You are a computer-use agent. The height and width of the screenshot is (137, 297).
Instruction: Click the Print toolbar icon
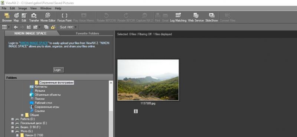click(x=157, y=17)
